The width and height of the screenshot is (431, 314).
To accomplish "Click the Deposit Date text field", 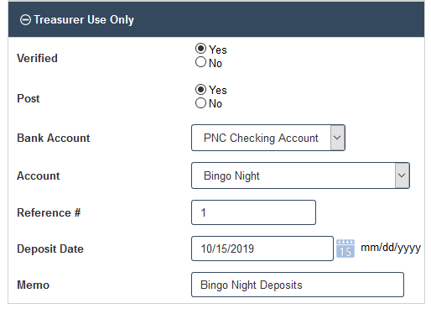I will 262,249.
